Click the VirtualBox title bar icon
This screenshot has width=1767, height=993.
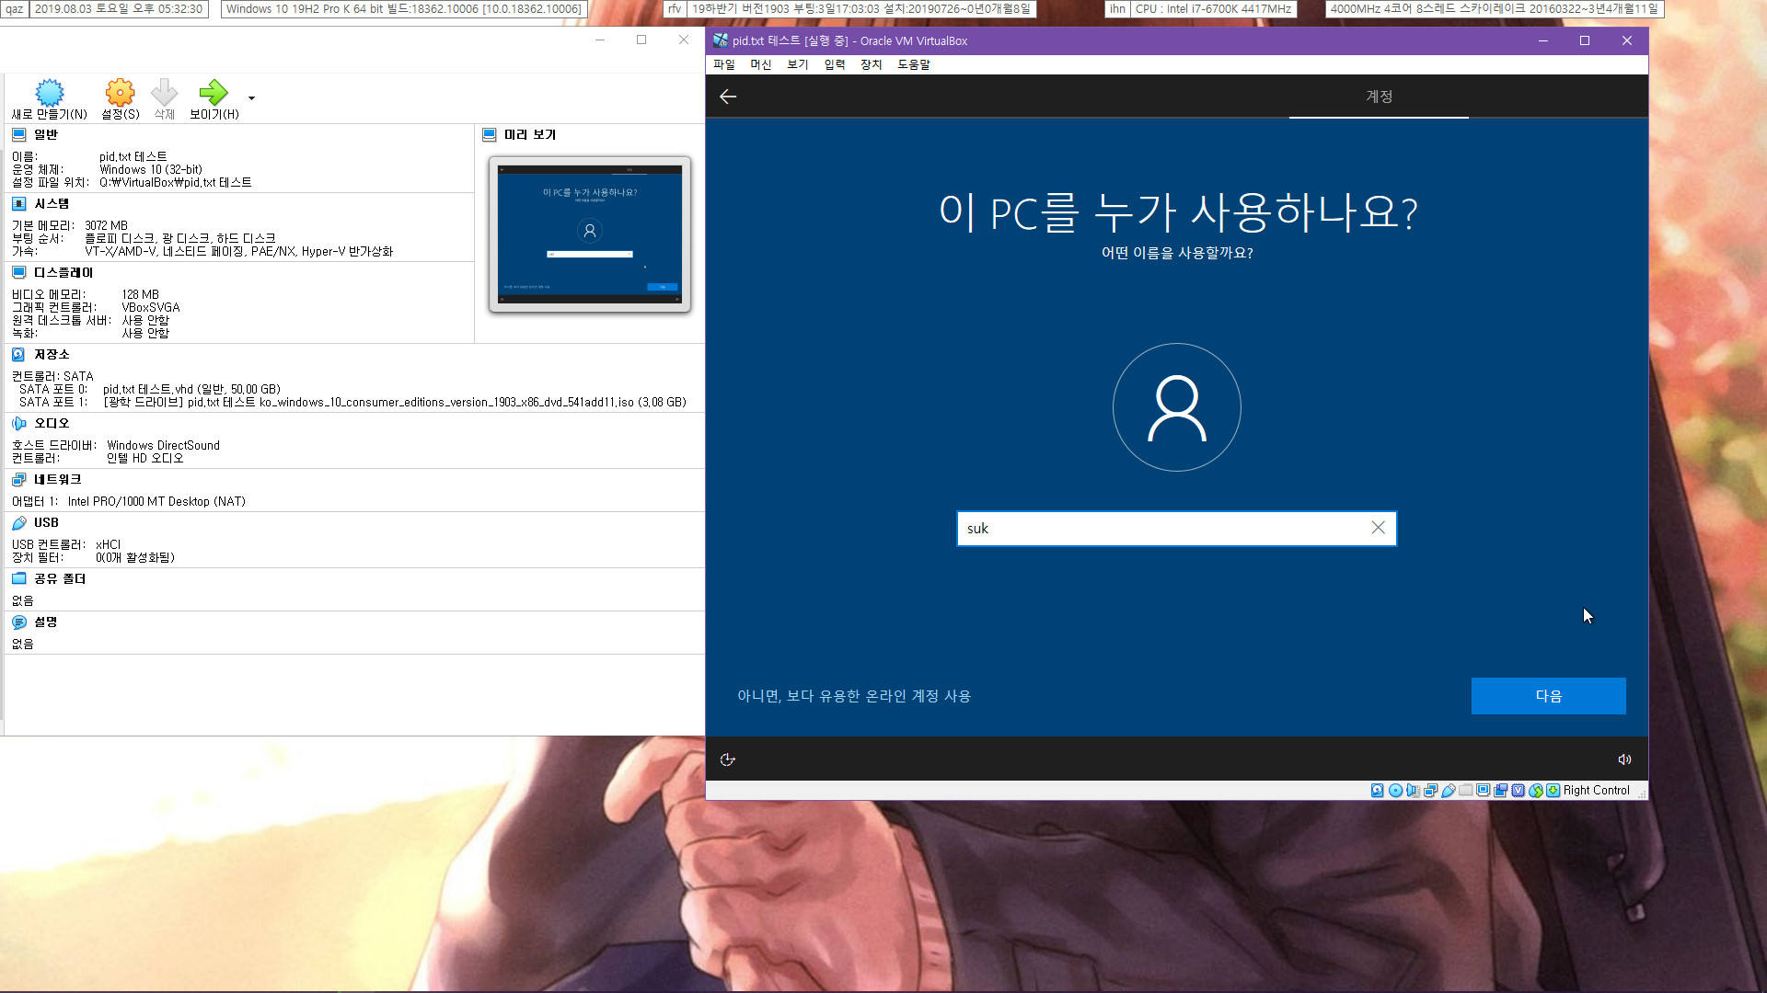point(721,40)
